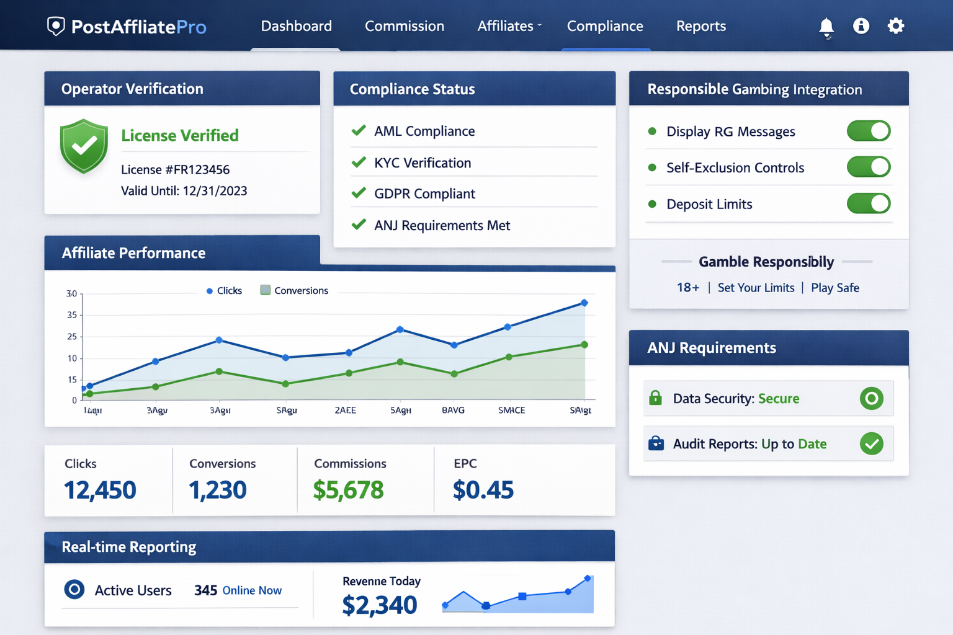This screenshot has height=635, width=953.
Task: Open the settings gear
Action: coord(896,25)
